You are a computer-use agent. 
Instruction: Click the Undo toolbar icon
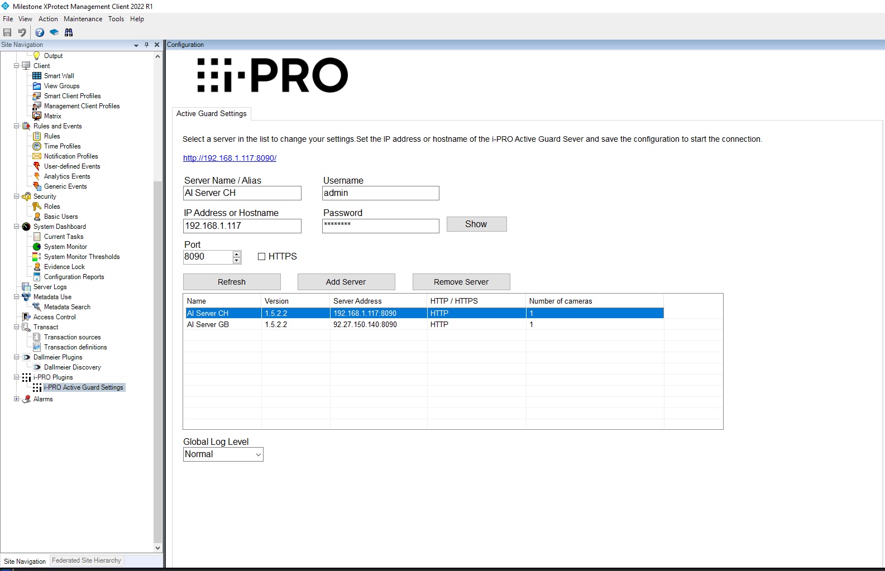[x=22, y=32]
